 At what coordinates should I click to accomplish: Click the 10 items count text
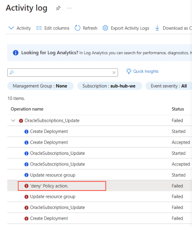pos(16,99)
